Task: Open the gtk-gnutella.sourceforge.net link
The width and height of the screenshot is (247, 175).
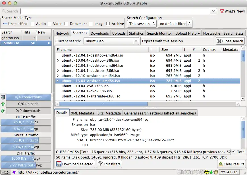Action: pyautogui.click(x=48, y=172)
